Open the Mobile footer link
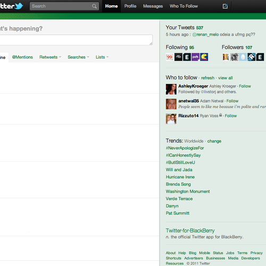266x266 pixels. point(204,253)
